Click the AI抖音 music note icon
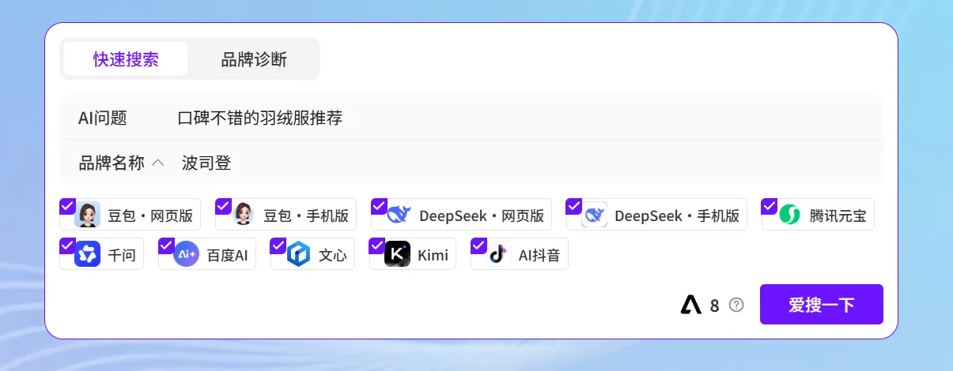The height and width of the screenshot is (371, 953). click(x=498, y=254)
